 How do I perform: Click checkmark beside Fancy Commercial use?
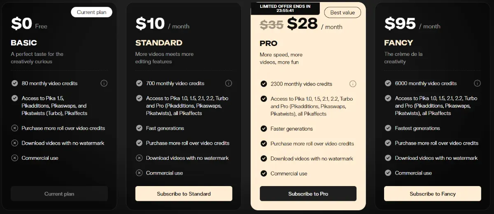pyautogui.click(x=388, y=173)
